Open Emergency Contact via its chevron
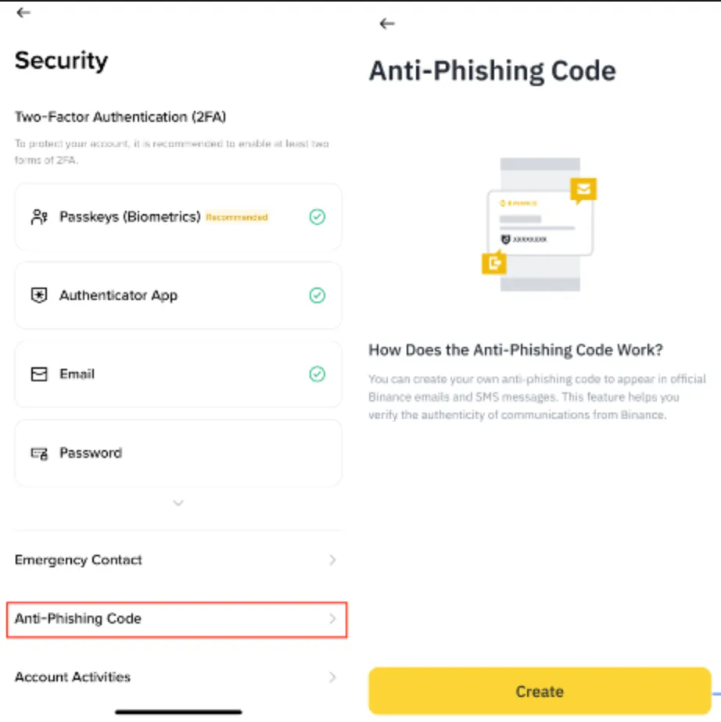The width and height of the screenshot is (721, 722). [332, 560]
